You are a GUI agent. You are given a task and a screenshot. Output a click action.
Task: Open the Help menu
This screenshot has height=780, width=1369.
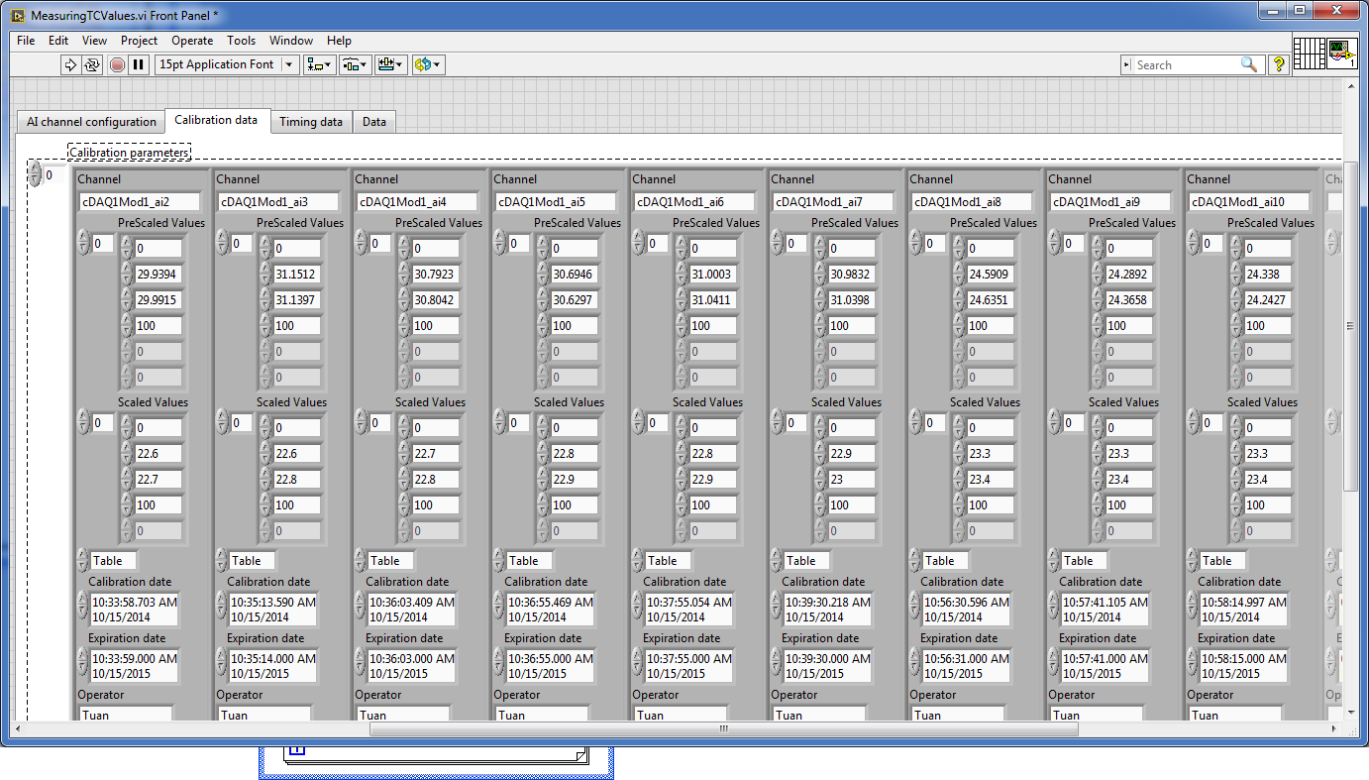pyautogui.click(x=339, y=41)
